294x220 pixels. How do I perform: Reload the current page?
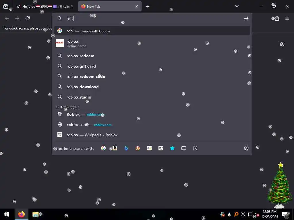[28, 18]
